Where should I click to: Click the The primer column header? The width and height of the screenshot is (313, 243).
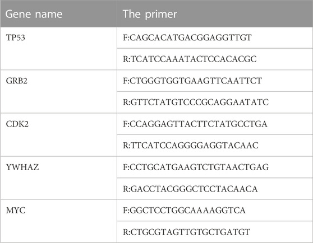pyautogui.click(x=215, y=13)
